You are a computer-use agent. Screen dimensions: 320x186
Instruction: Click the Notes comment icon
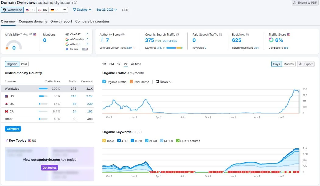coord(157,82)
